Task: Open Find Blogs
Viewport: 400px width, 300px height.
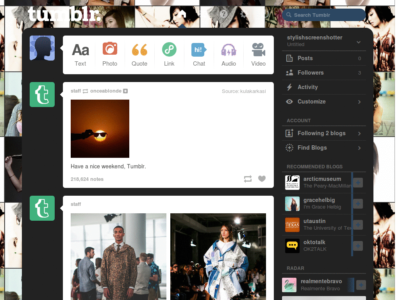Action: click(324, 148)
